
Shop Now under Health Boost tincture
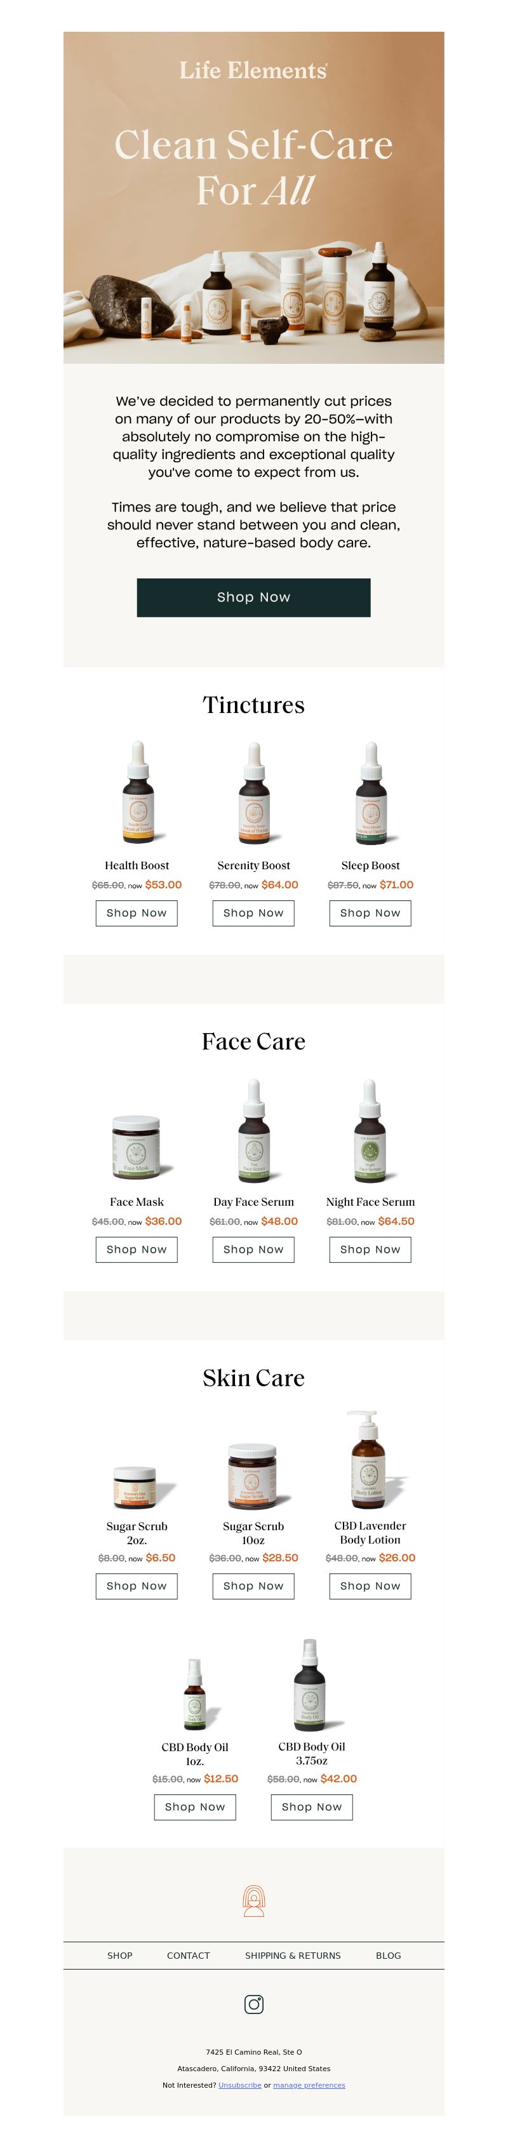137,912
